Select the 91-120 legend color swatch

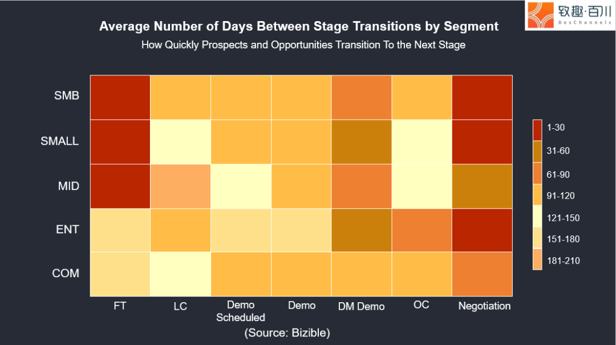coord(537,194)
